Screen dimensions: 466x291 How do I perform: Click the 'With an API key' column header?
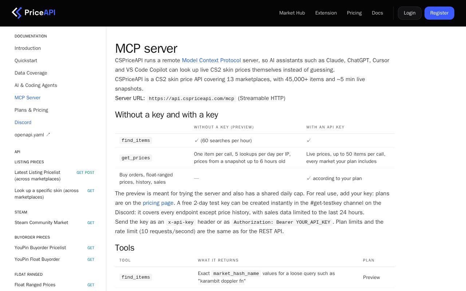pos(325,127)
